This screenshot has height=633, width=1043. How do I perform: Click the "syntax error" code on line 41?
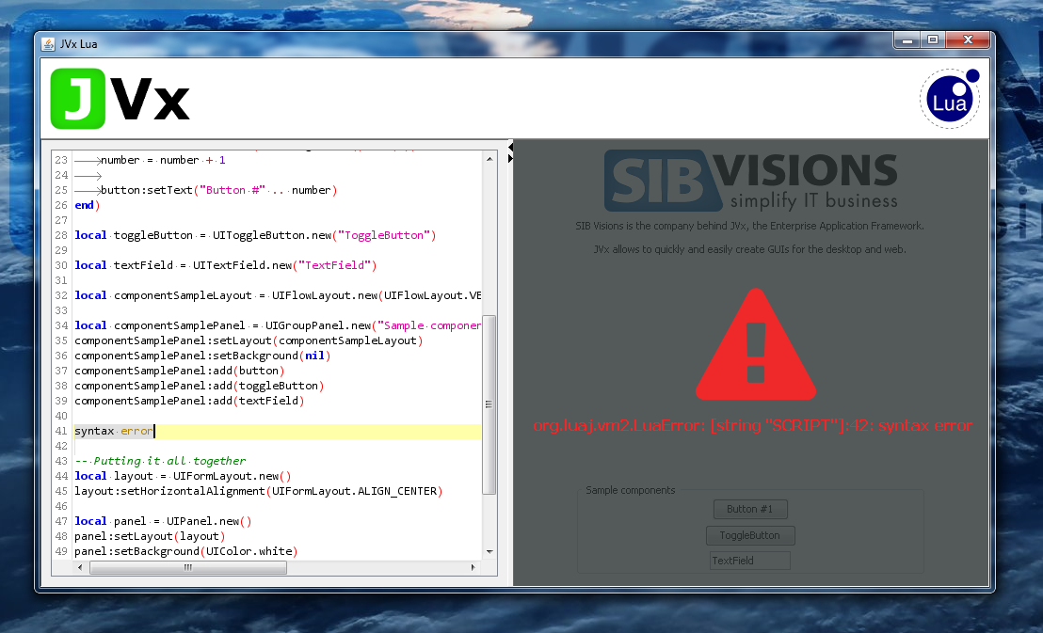pos(114,431)
